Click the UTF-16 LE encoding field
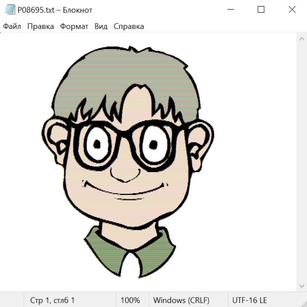307x307 pixels. [249, 300]
